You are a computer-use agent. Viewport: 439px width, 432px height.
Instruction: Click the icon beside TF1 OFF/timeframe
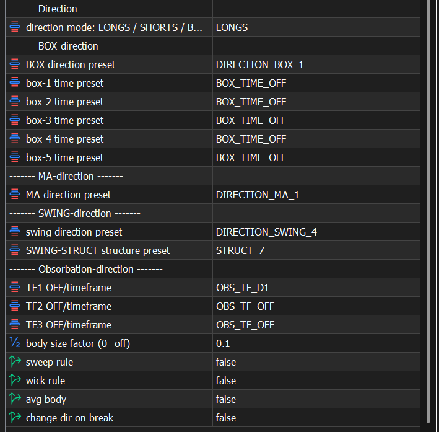(15, 288)
